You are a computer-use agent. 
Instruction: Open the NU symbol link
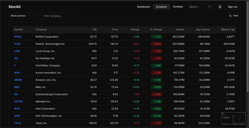16,58
